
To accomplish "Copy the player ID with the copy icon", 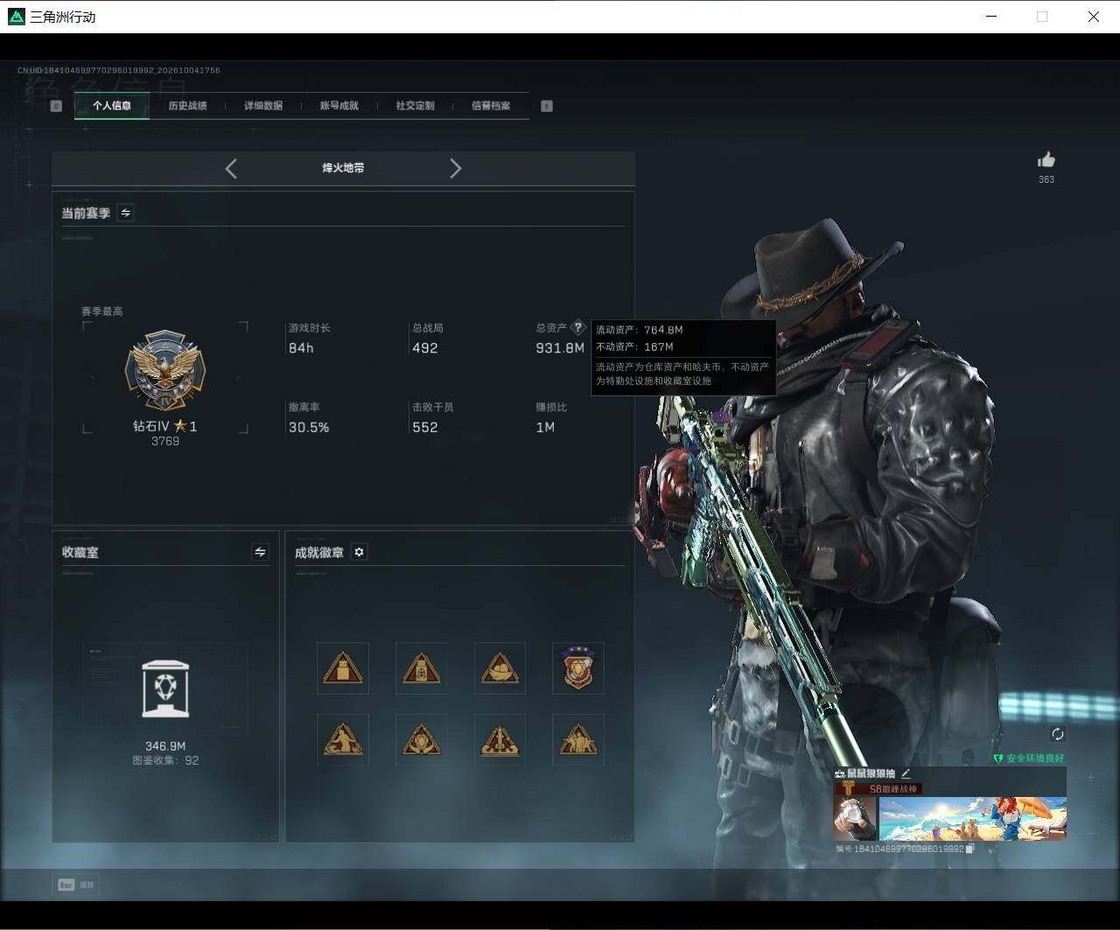I will tap(969, 849).
